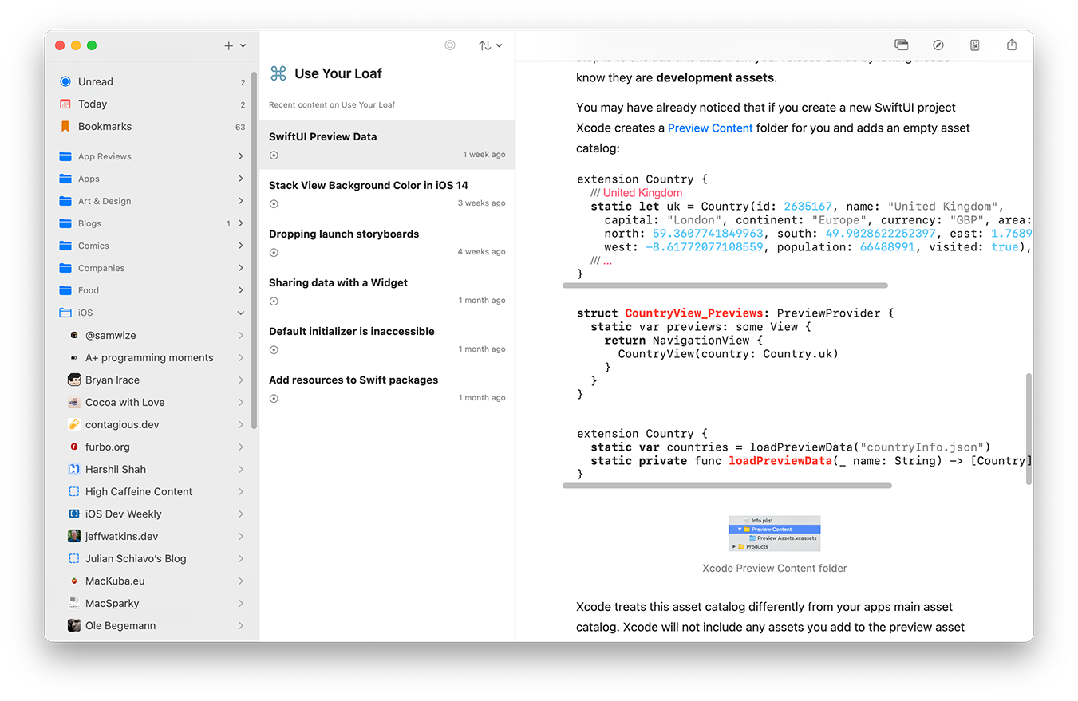Toggle read status dot on Dropping launch storyboards
The image size is (1078, 701).
click(x=274, y=252)
